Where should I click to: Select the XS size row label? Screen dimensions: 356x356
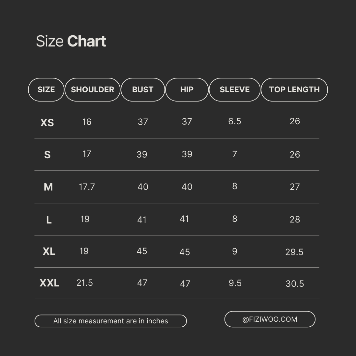coord(47,123)
